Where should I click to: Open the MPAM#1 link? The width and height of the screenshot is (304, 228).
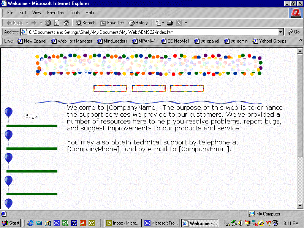[x=144, y=41]
